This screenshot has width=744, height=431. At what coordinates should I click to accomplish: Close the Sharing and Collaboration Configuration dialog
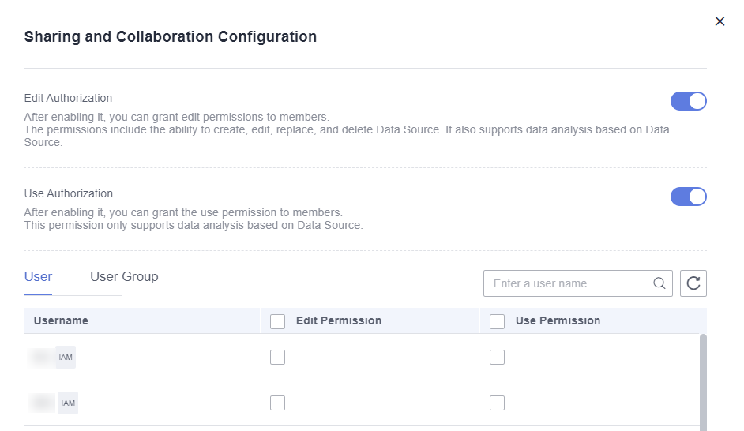(x=720, y=21)
